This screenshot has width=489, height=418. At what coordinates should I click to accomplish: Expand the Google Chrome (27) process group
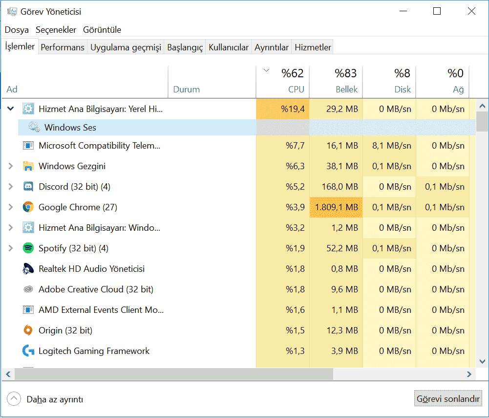[x=11, y=207]
